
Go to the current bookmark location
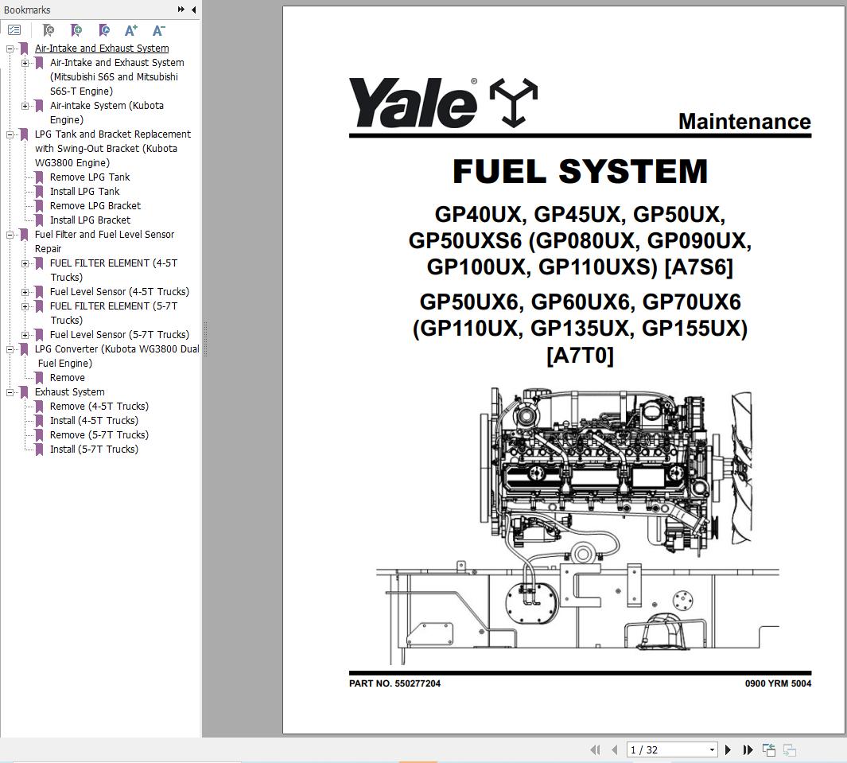click(104, 30)
